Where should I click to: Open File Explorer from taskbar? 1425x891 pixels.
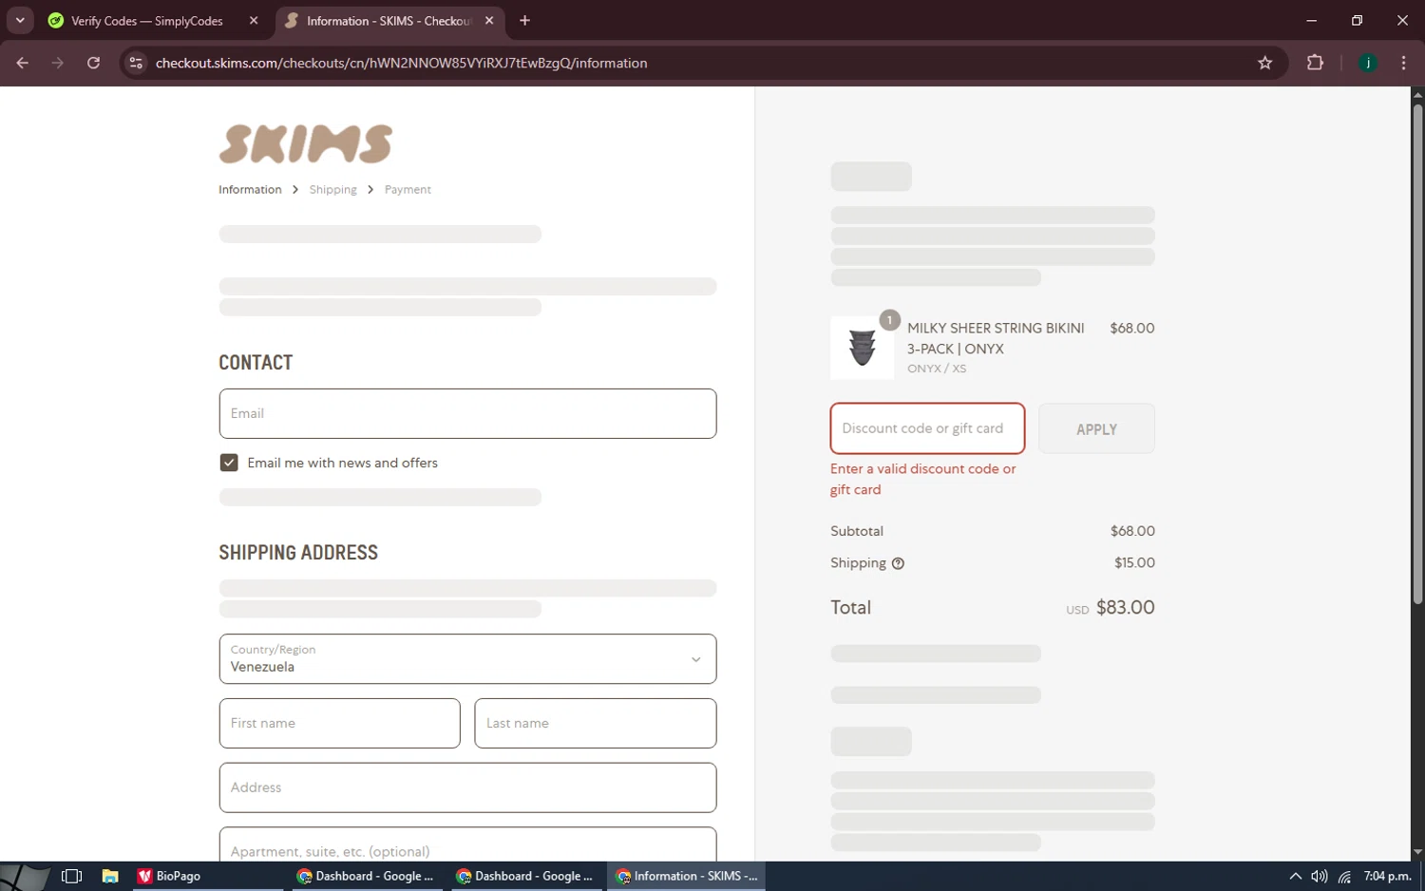tap(110, 876)
